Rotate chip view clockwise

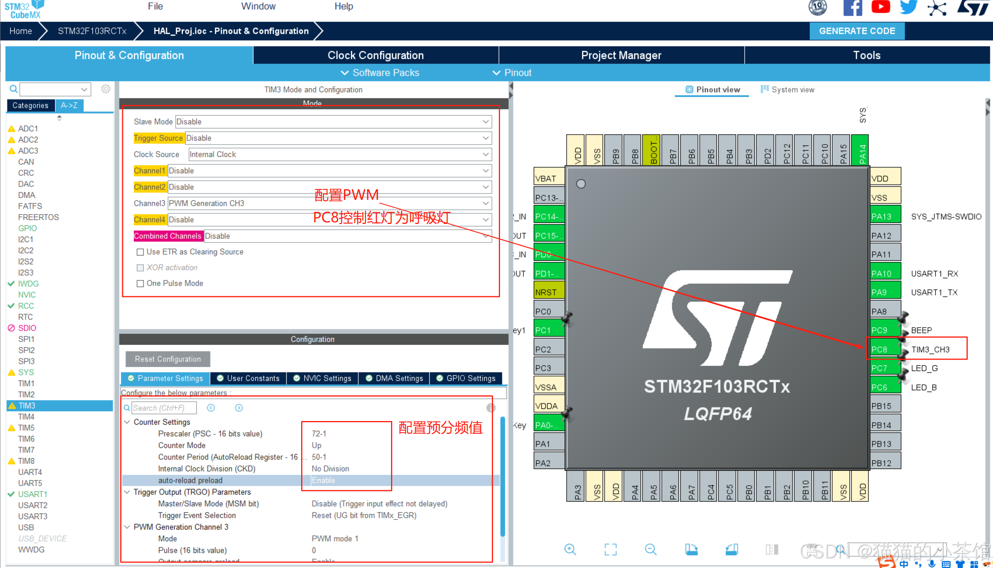pos(691,549)
